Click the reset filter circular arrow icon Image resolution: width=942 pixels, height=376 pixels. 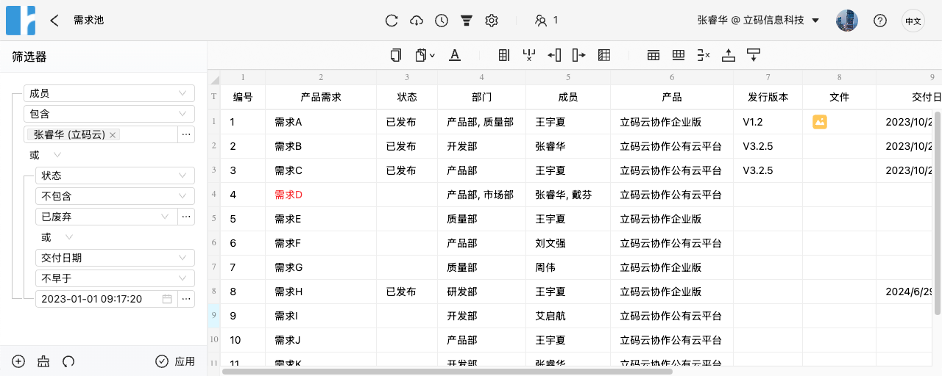tap(68, 361)
